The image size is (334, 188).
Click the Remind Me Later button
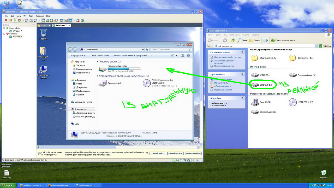pos(175,154)
